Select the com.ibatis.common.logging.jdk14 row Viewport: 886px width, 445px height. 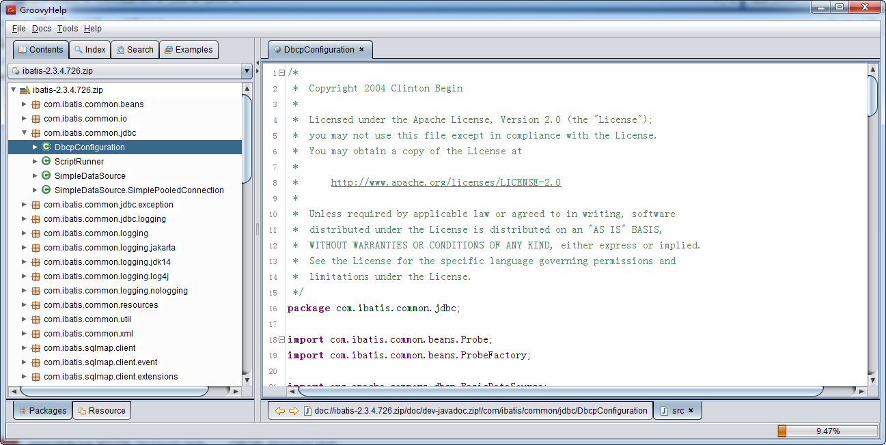click(125, 262)
